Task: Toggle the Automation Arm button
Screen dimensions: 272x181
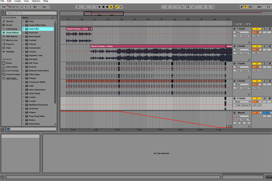Action: (x=117, y=7)
